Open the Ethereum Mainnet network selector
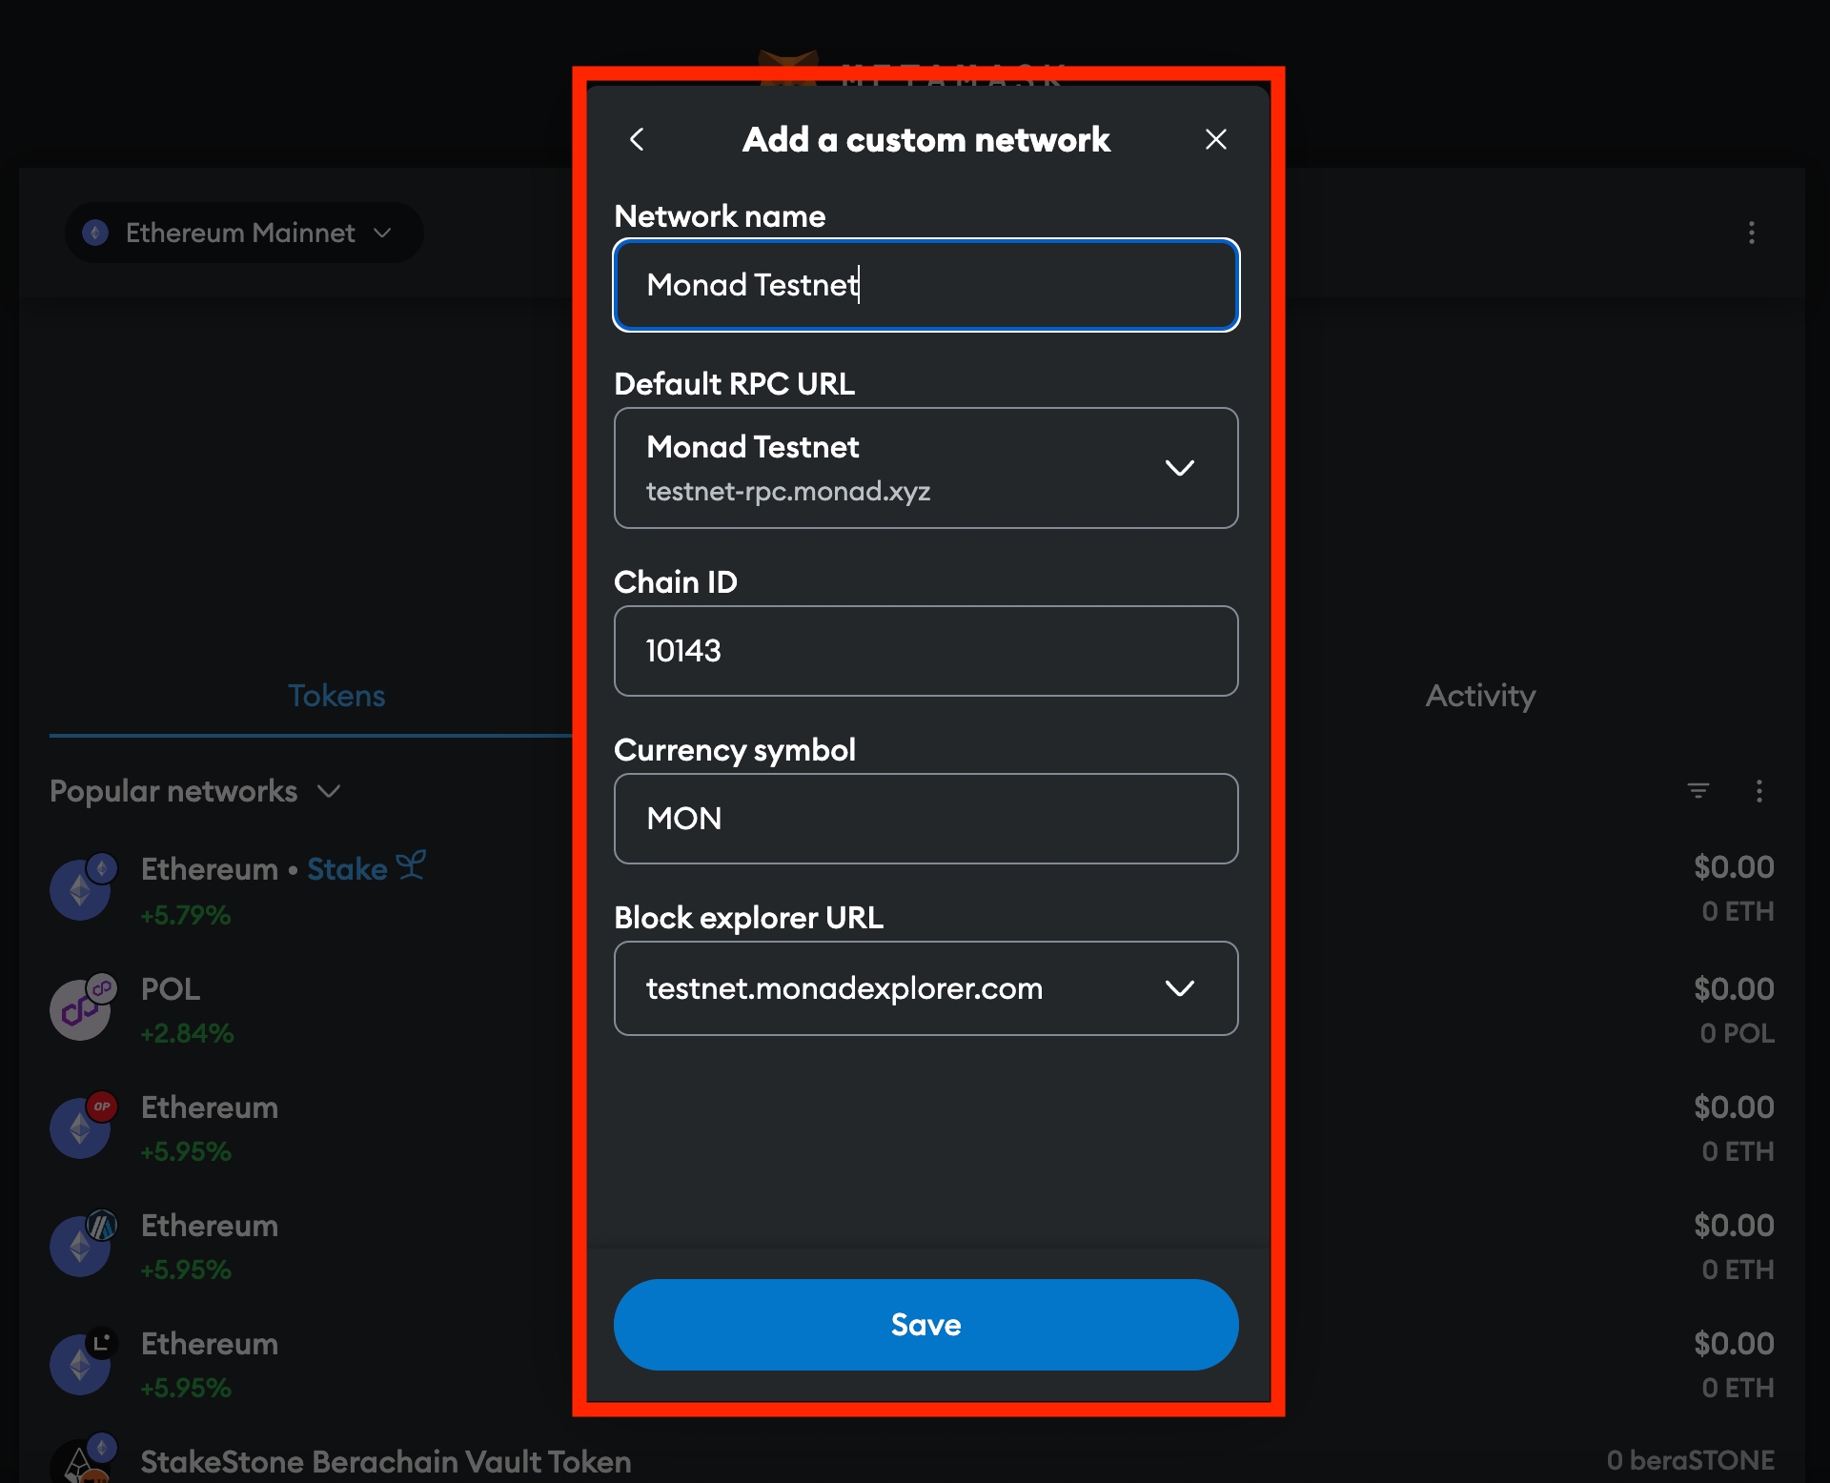Viewport: 1830px width, 1483px height. pos(243,234)
